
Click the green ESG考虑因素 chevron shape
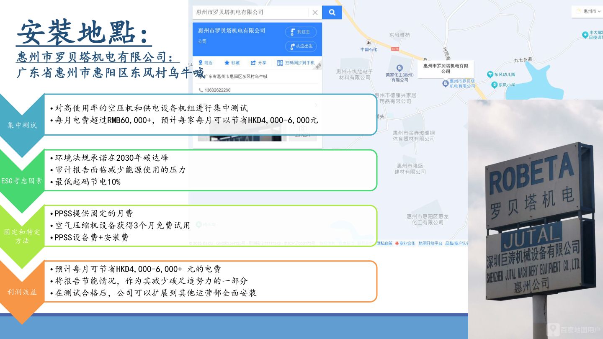point(22,181)
